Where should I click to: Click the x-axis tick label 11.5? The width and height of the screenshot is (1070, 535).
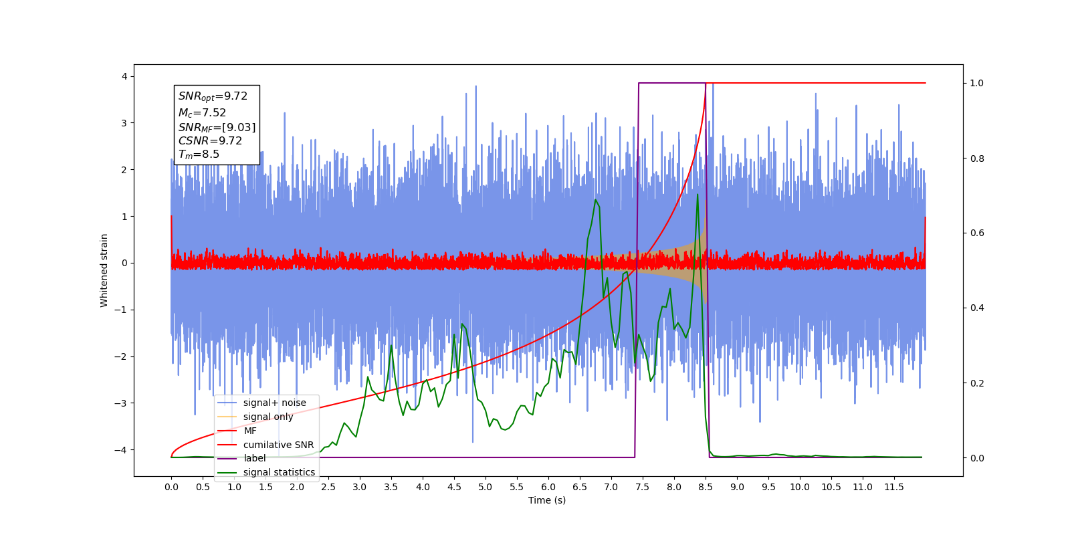[893, 487]
